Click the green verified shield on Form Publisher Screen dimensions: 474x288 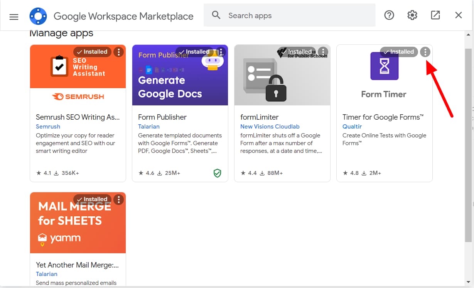click(218, 173)
